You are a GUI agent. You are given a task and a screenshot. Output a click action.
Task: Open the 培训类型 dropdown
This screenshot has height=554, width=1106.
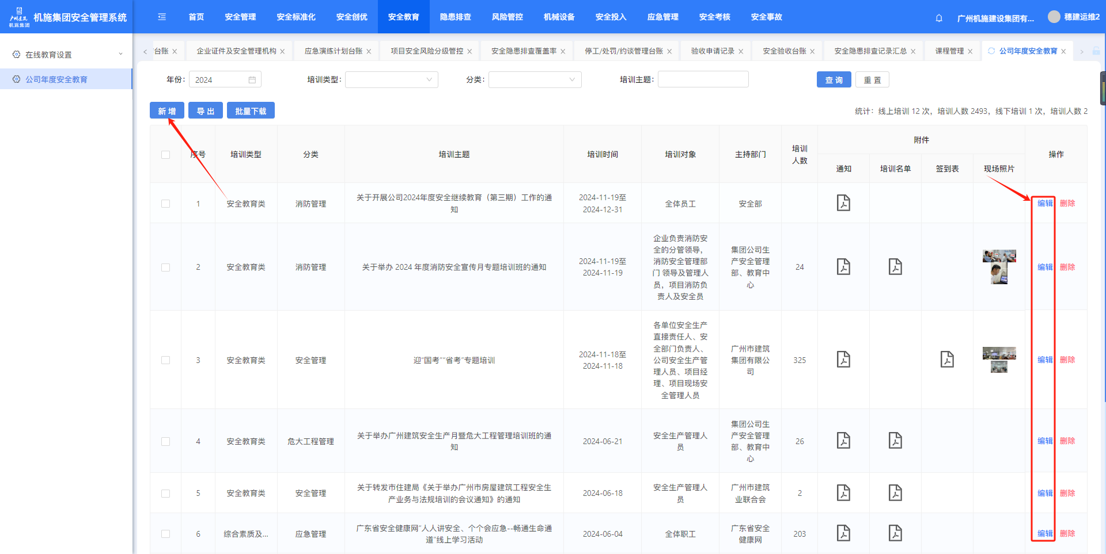click(x=391, y=80)
